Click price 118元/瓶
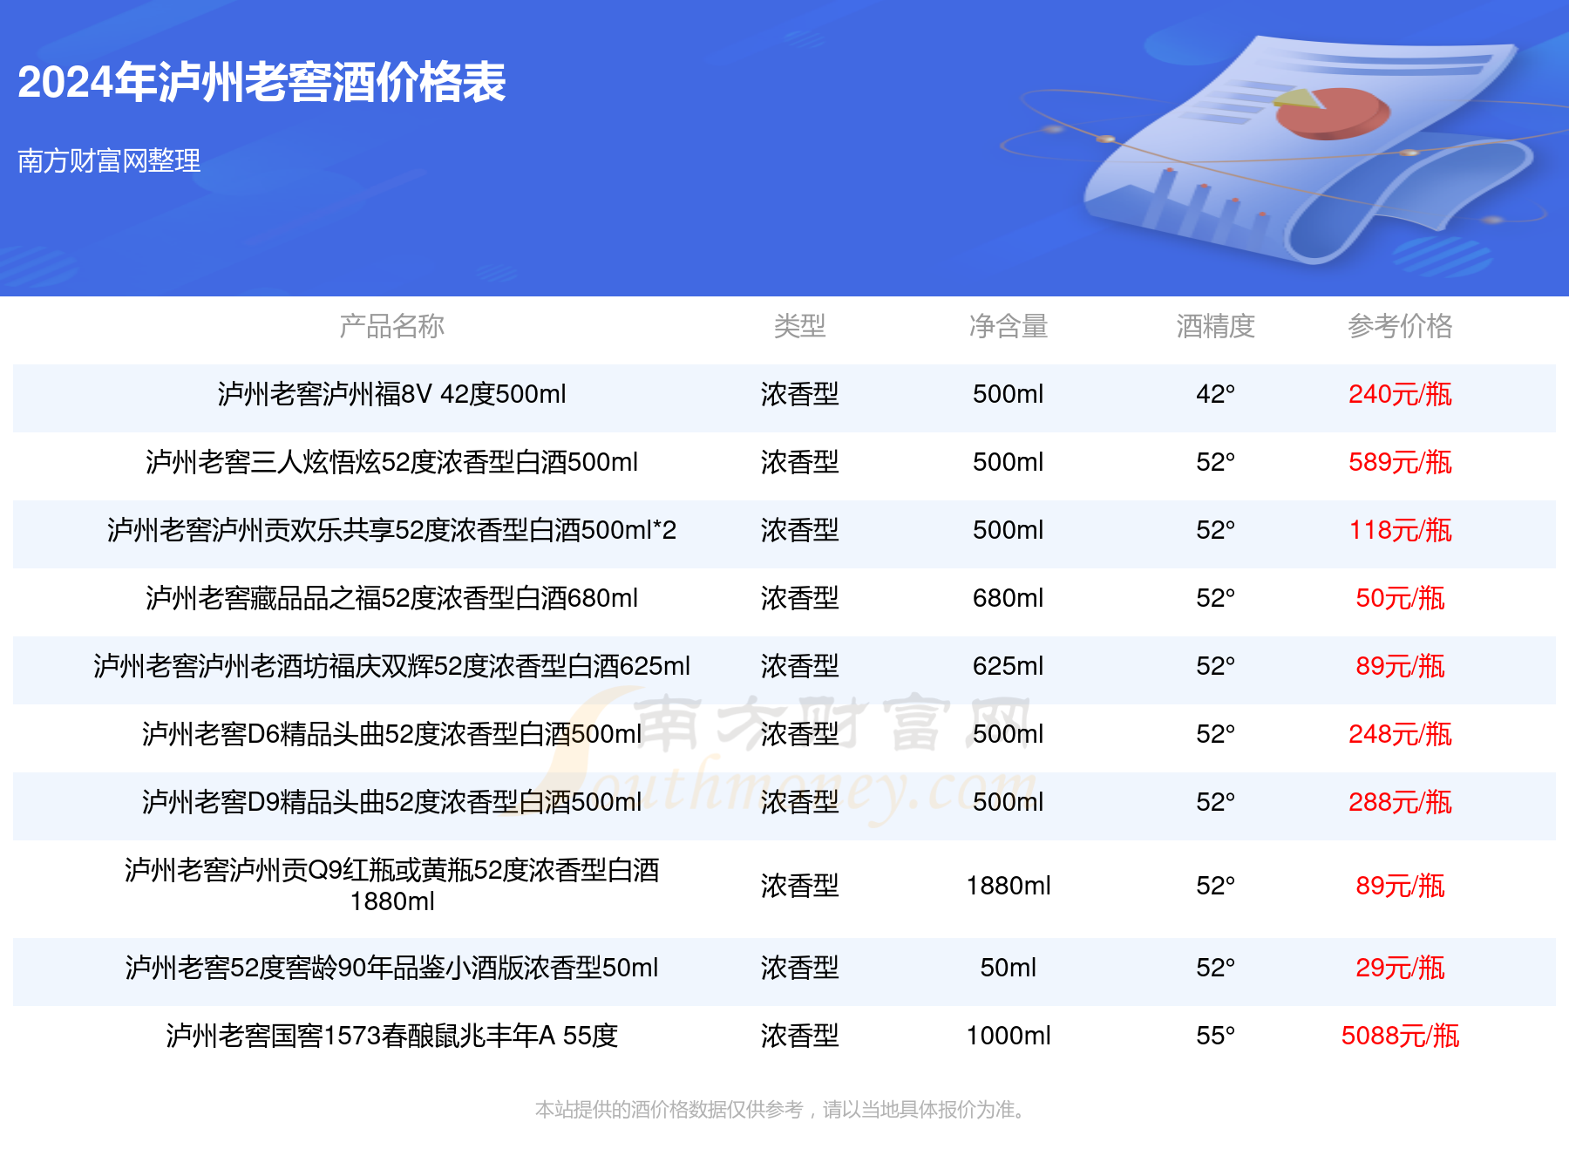The image size is (1569, 1149). (x=1400, y=530)
